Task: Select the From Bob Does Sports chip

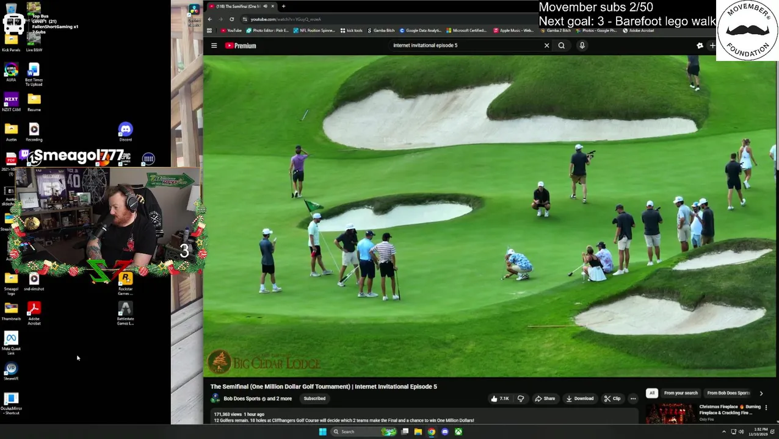Action: [728, 393]
